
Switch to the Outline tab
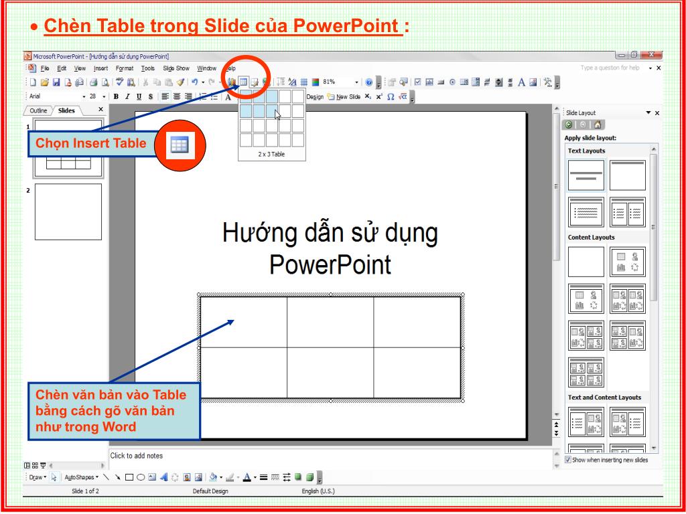click(38, 110)
